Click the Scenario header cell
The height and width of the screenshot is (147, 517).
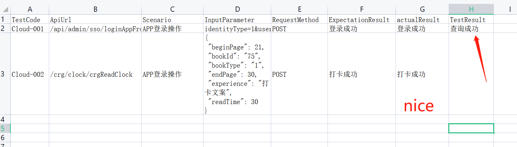[173, 20]
